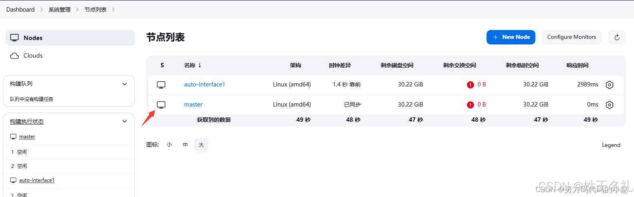Click 0 B swap space in master row
The image size is (634, 197).
481,105
